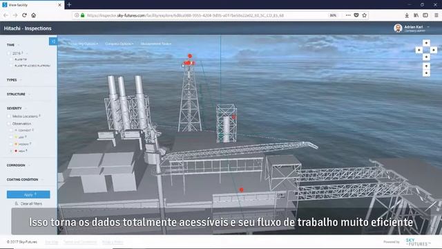Click the green padlock security icon
Image resolution: width=442 pixels, height=249 pixels.
tap(83, 15)
